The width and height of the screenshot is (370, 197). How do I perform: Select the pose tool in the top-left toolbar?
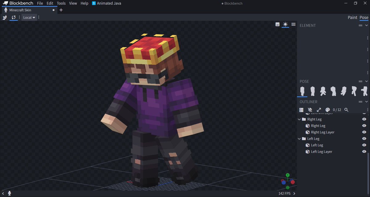click(5, 18)
